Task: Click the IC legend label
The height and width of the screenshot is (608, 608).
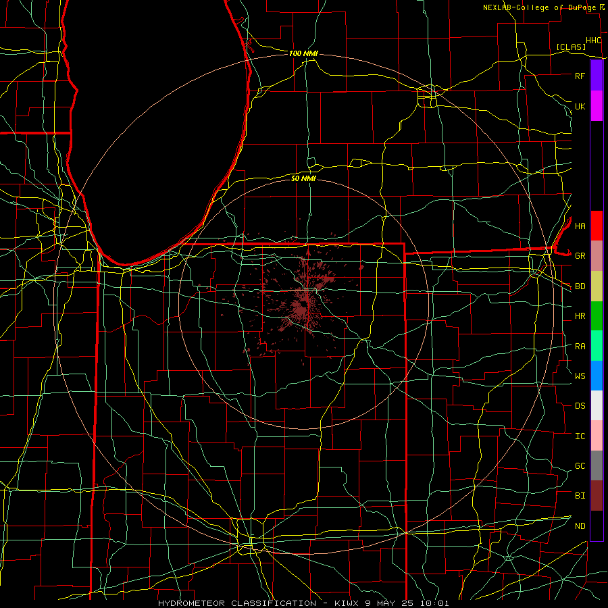Action: click(580, 436)
